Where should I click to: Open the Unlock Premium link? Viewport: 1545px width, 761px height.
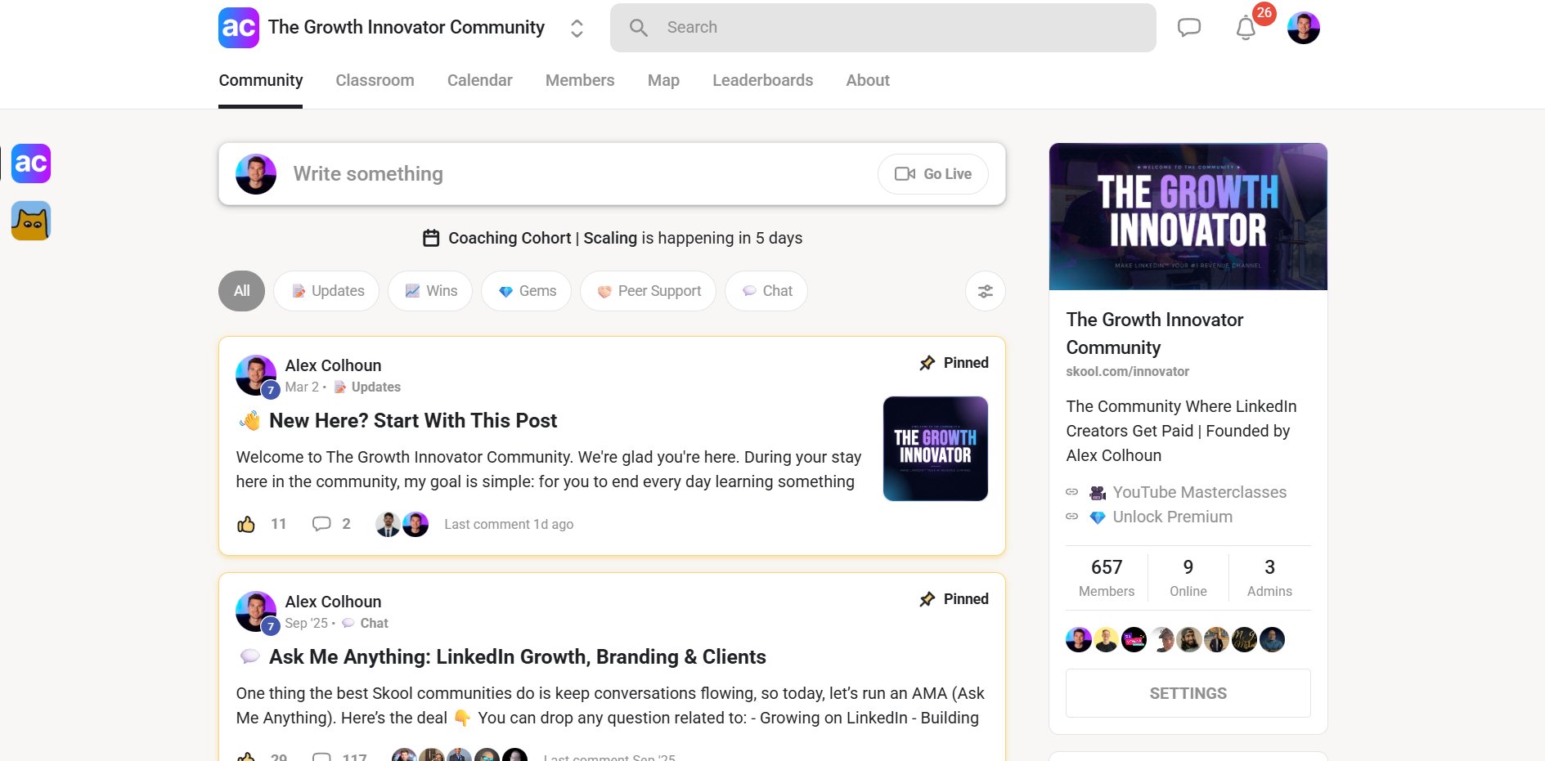(x=1172, y=517)
